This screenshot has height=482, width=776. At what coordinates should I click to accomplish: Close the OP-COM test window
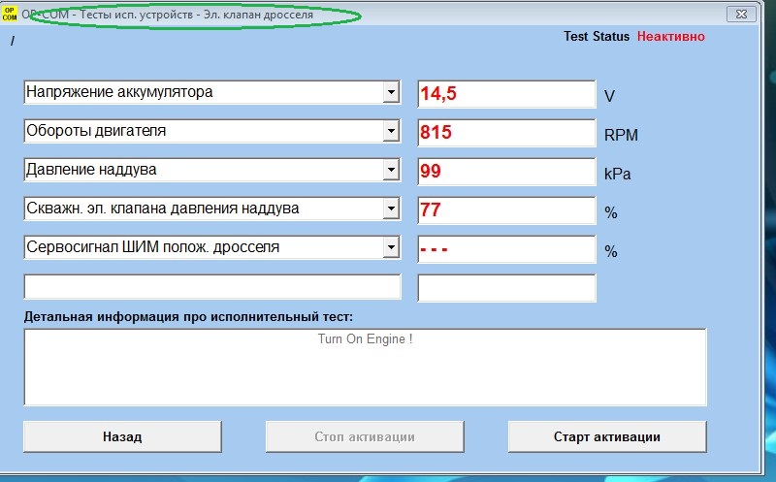click(x=741, y=14)
